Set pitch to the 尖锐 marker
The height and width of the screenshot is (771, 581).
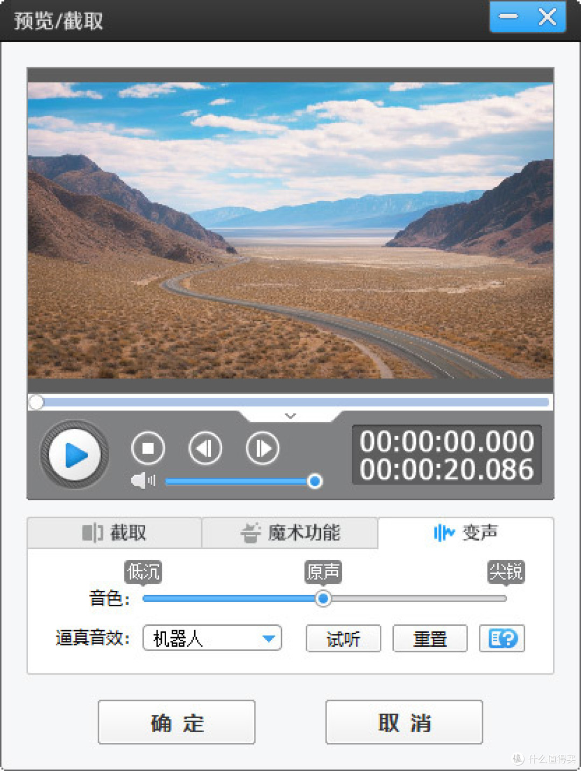[505, 598]
